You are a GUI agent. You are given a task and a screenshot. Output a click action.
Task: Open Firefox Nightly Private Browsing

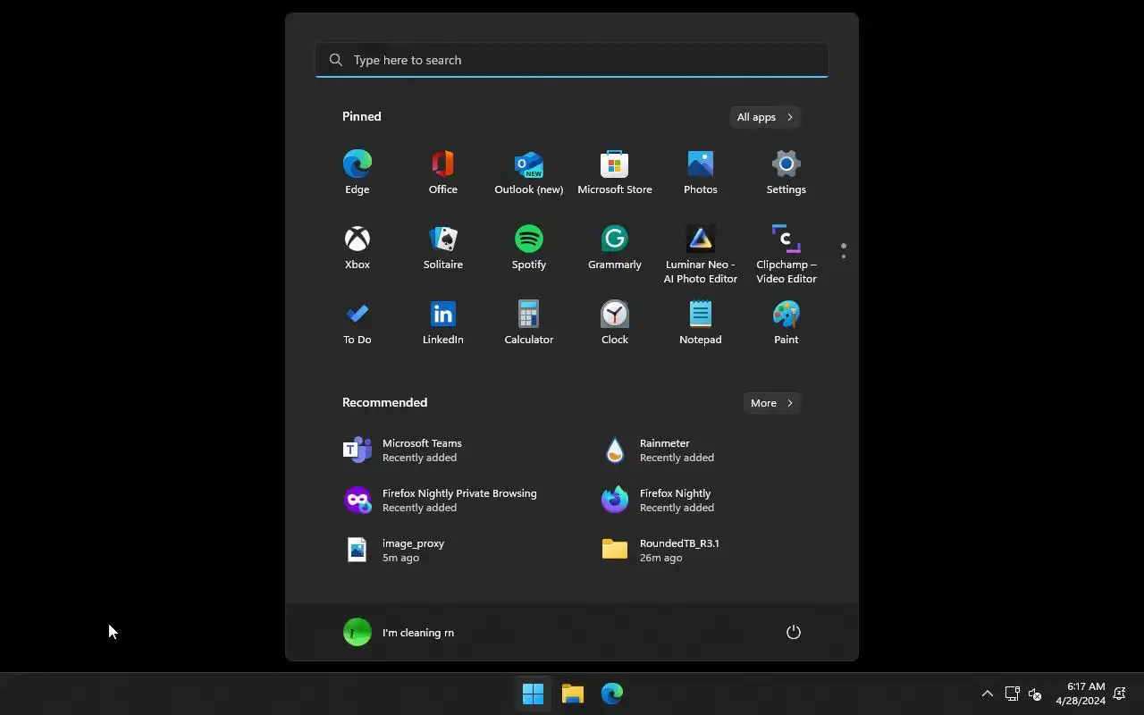[x=443, y=500]
